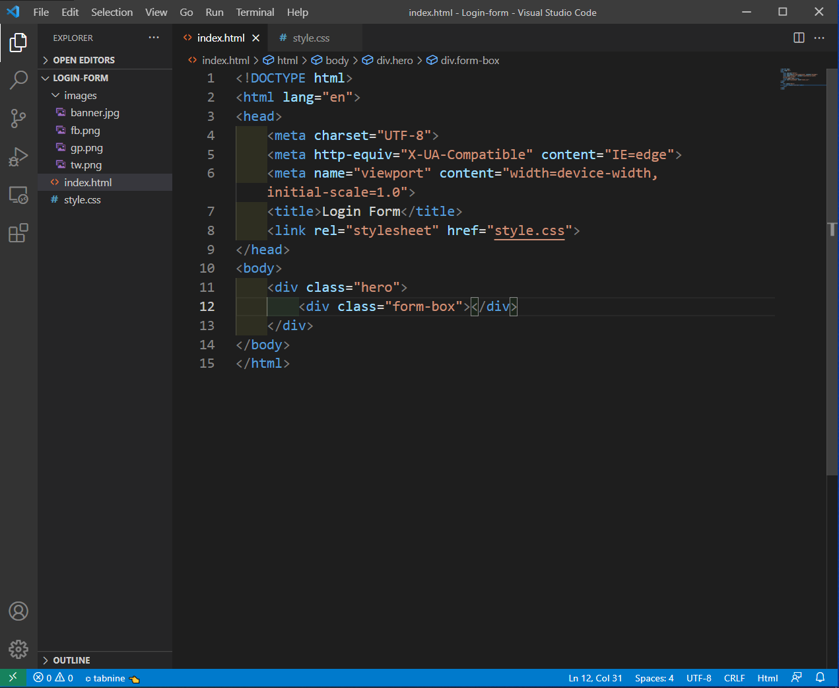Click the remote window indicator in status bar

pos(13,678)
